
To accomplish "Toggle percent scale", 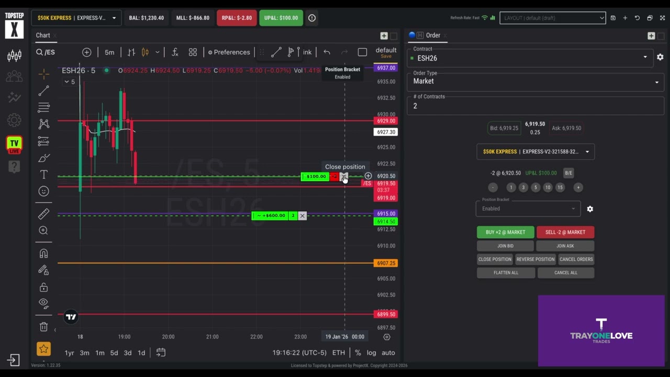I will coord(358,353).
